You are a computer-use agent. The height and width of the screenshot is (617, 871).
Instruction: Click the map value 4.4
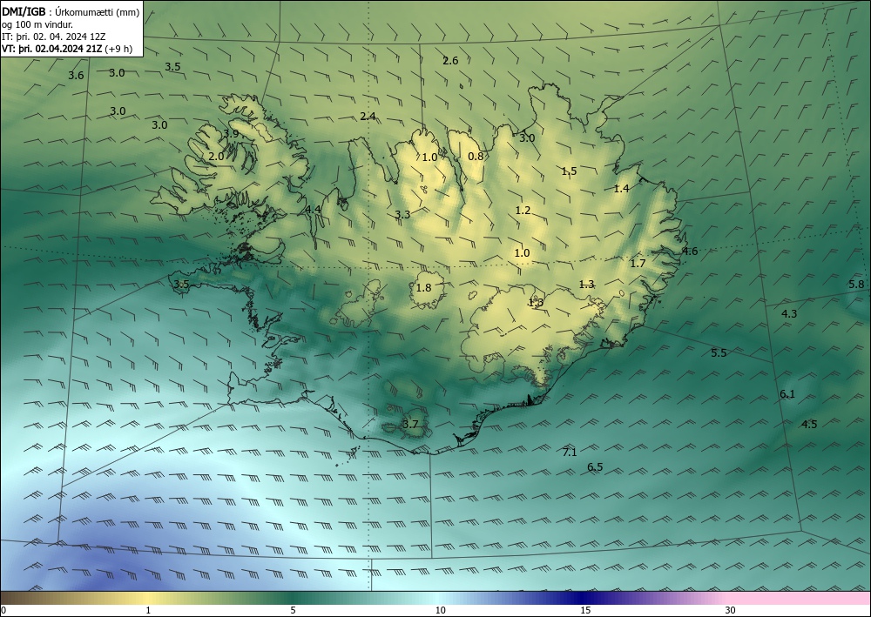point(314,209)
